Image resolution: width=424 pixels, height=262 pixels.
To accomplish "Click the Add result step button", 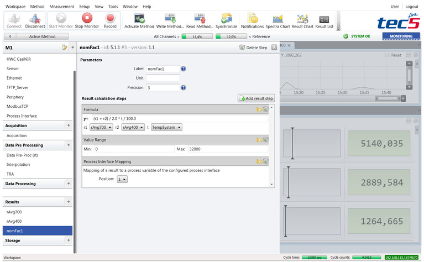I will tap(256, 98).
